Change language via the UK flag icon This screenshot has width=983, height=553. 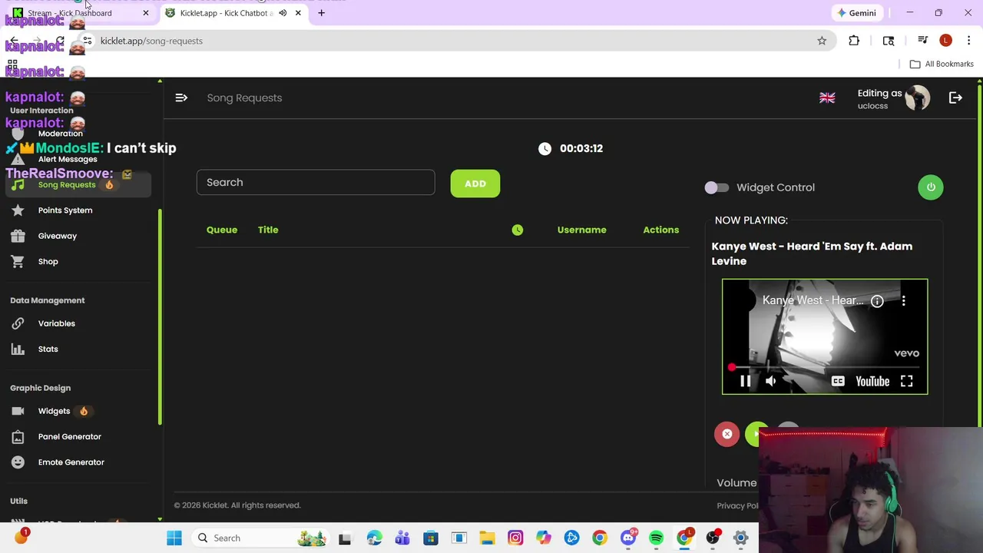pyautogui.click(x=827, y=98)
